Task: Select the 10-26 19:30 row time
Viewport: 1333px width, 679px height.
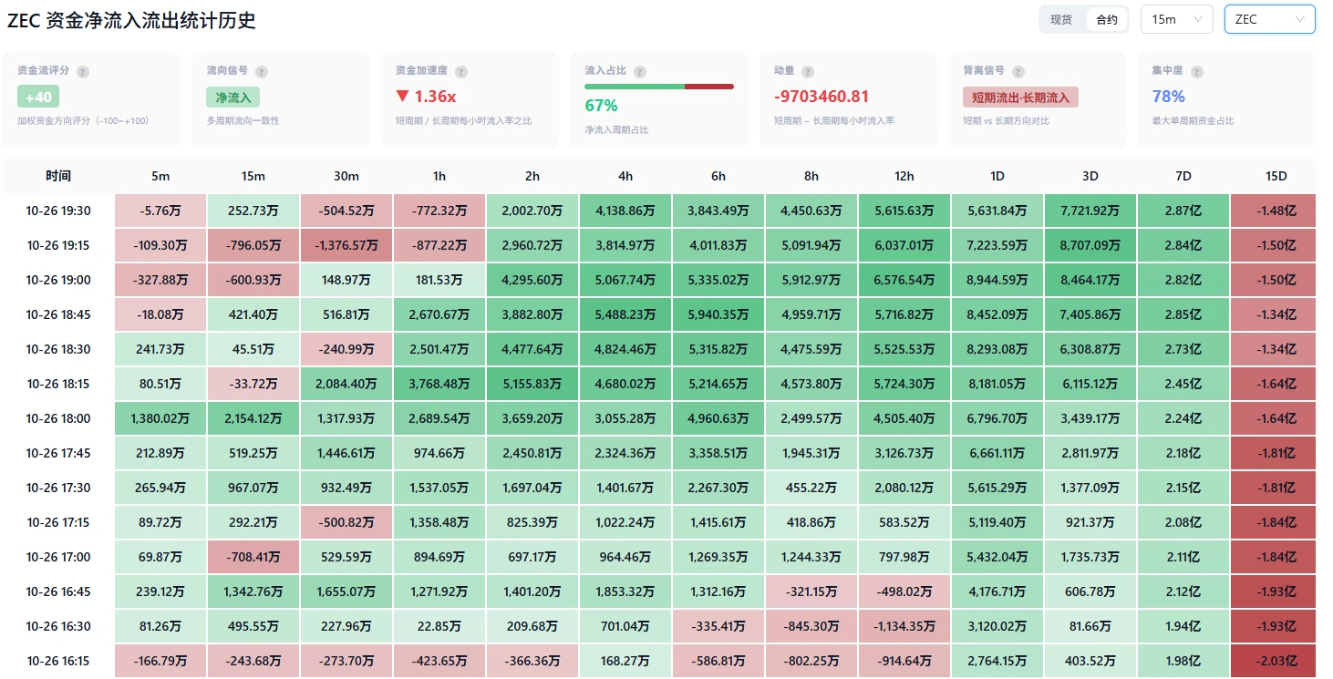Action: (58, 211)
